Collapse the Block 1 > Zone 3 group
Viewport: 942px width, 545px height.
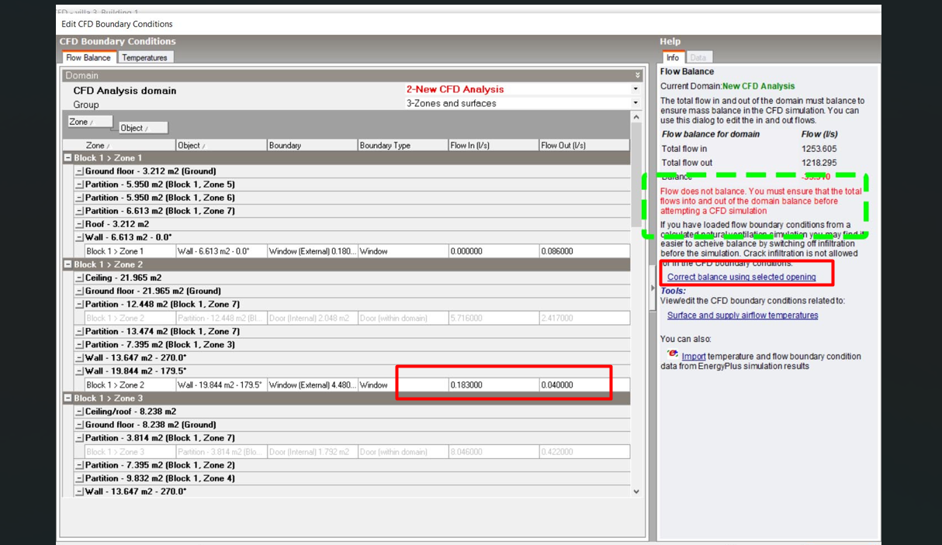tap(68, 398)
